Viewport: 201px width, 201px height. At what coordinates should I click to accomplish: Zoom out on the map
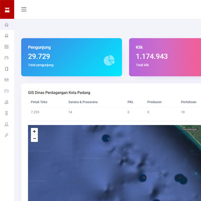pos(34,139)
